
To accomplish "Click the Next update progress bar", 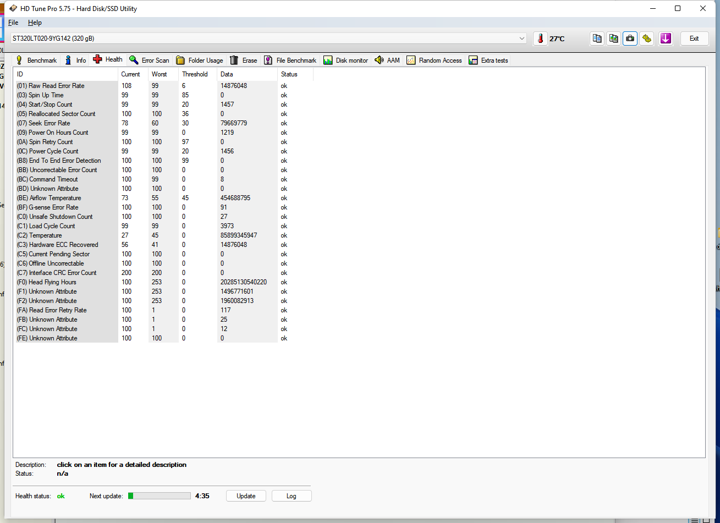I will [160, 496].
